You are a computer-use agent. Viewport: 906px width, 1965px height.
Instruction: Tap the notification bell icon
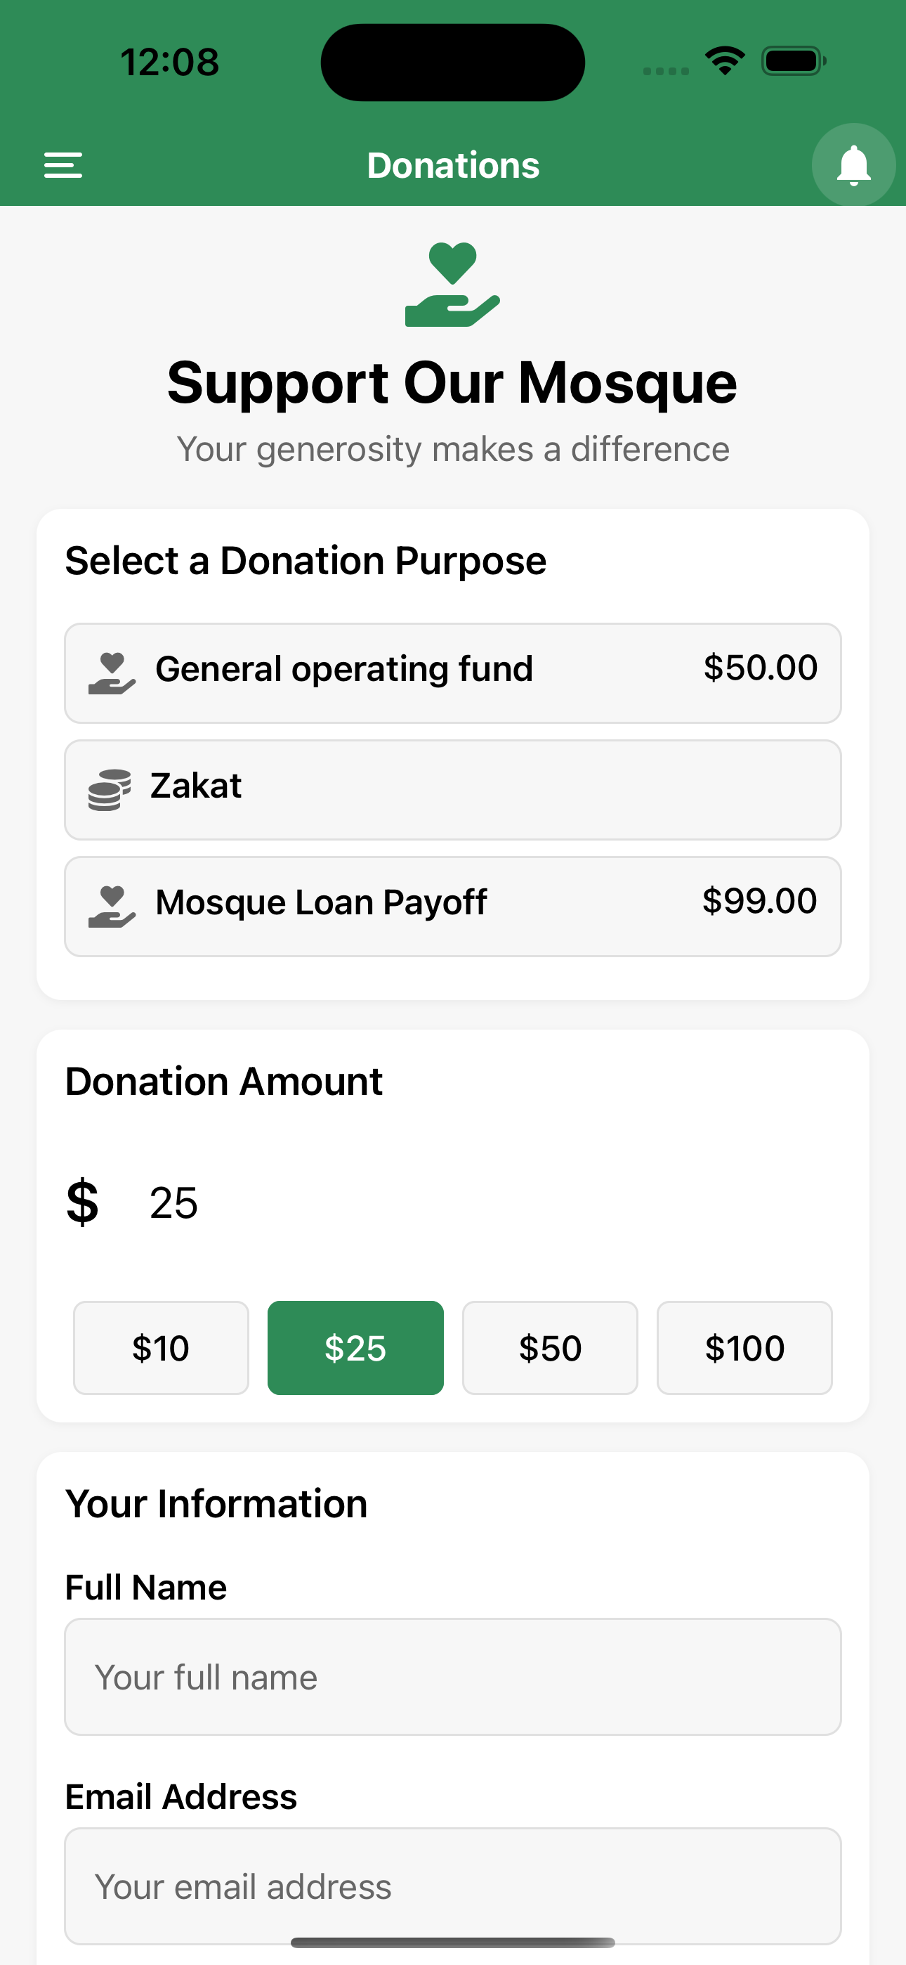click(x=853, y=164)
